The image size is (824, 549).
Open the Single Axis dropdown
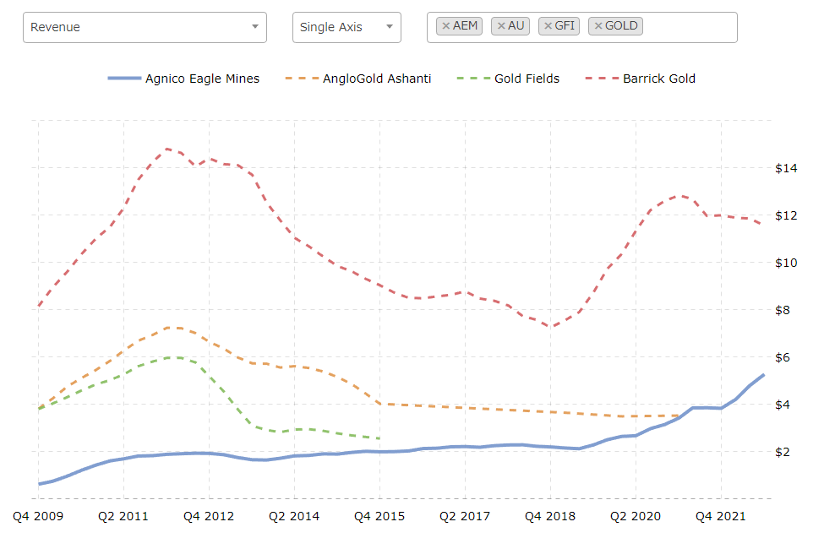(347, 27)
